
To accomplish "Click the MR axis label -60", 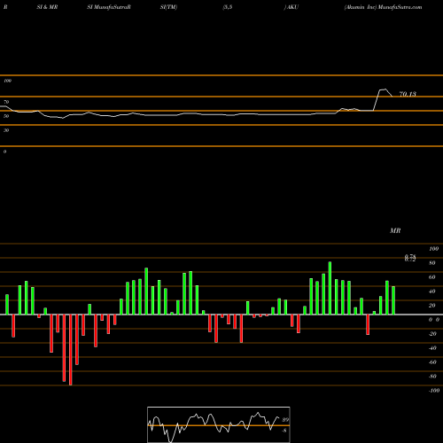I will [432, 362].
